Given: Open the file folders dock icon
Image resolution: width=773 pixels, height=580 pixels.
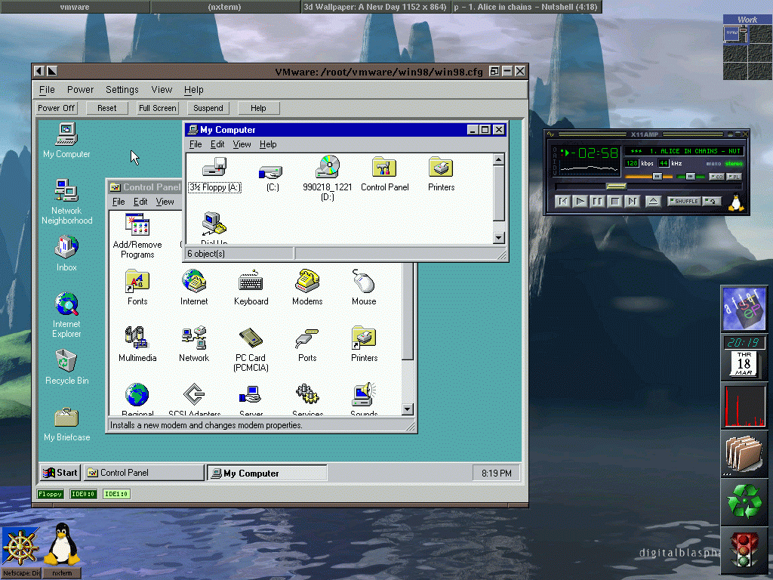Looking at the screenshot, I should pos(744,453).
